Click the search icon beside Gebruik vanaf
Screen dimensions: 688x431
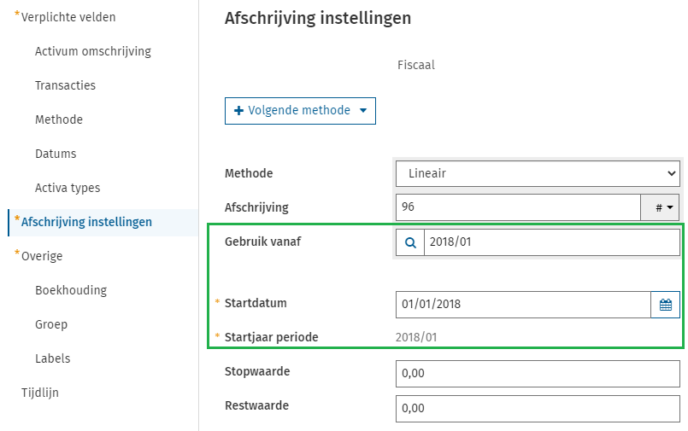tap(410, 242)
